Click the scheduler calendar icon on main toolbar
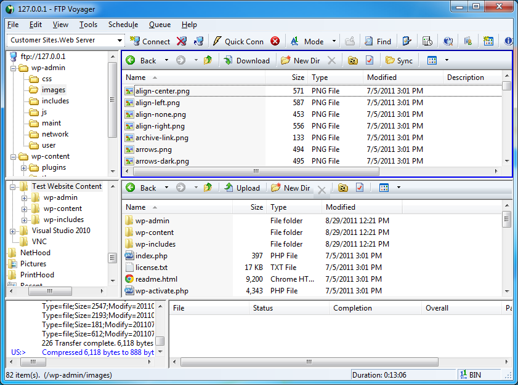The image size is (518, 385). (x=488, y=41)
